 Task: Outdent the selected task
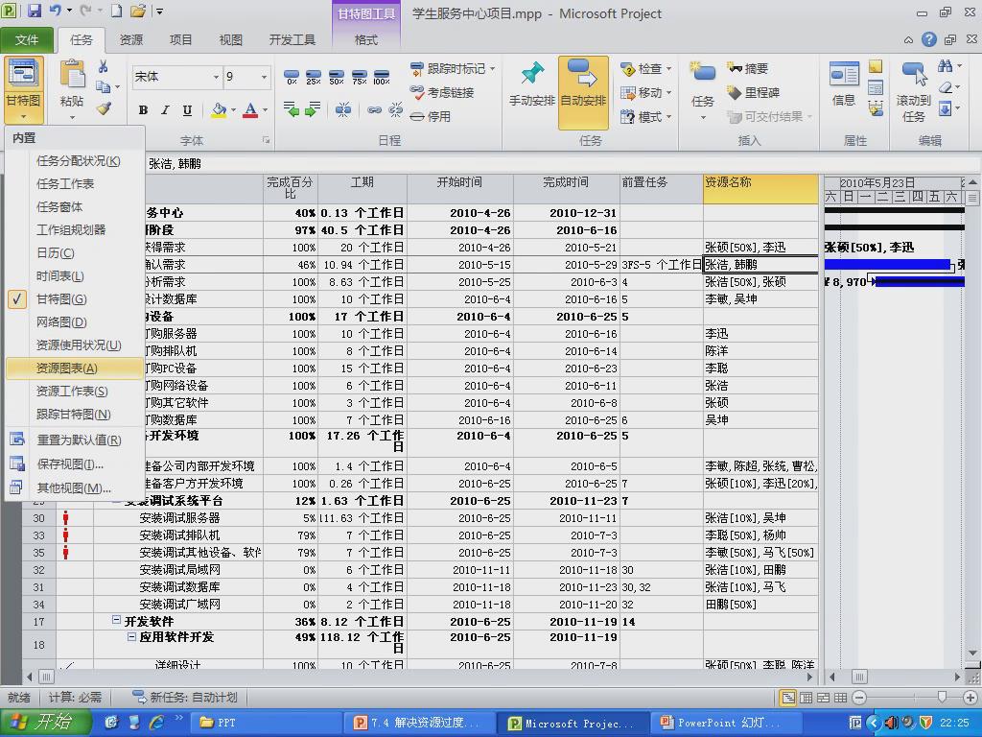(x=292, y=109)
